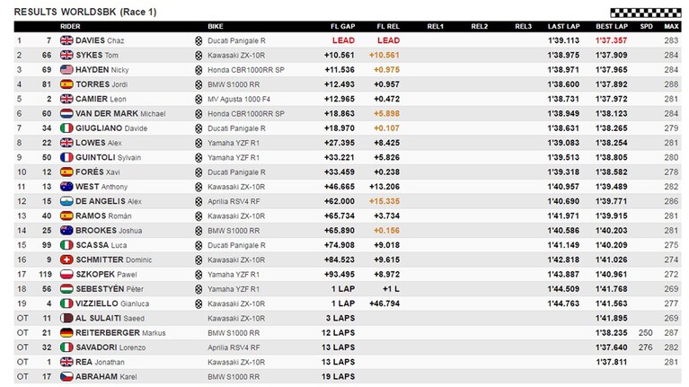Click the Dutch flag next to VAN DER MARK
Viewport: 689px width, 387px height.
tap(66, 113)
